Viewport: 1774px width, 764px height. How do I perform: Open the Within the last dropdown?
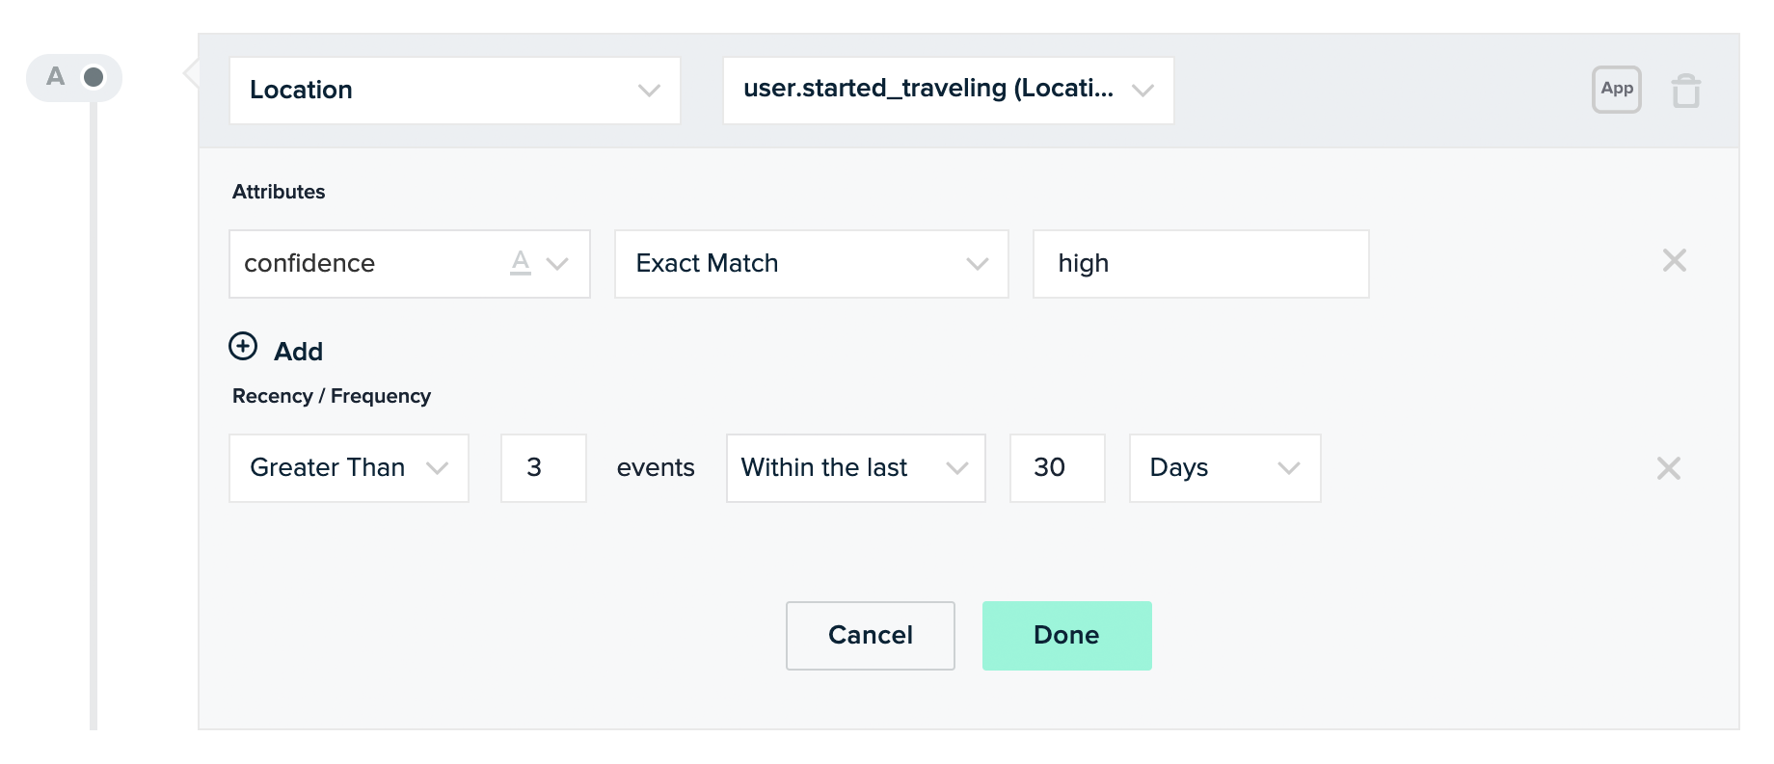point(855,468)
